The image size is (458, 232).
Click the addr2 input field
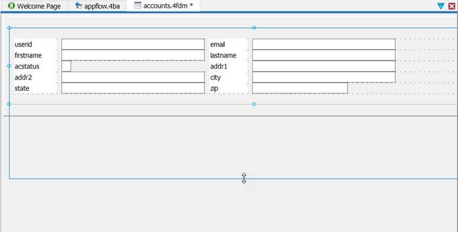point(133,77)
